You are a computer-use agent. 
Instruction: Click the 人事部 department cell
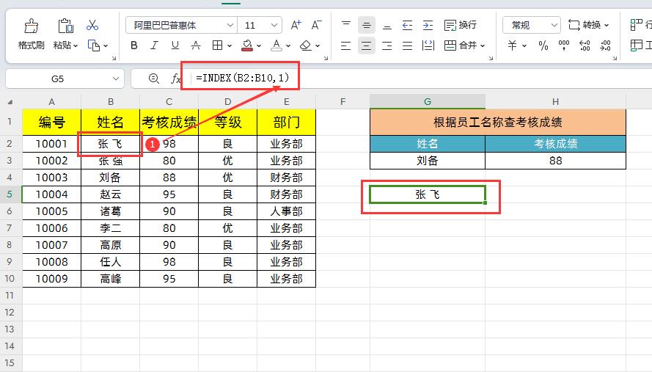(287, 211)
